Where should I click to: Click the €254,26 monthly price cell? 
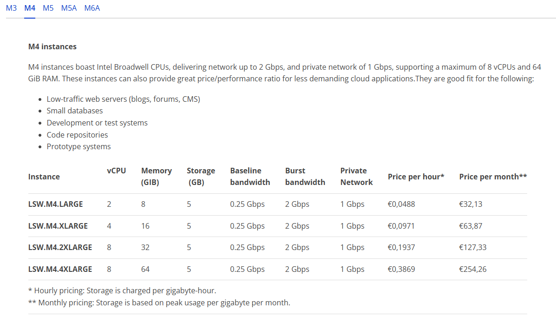(473, 269)
